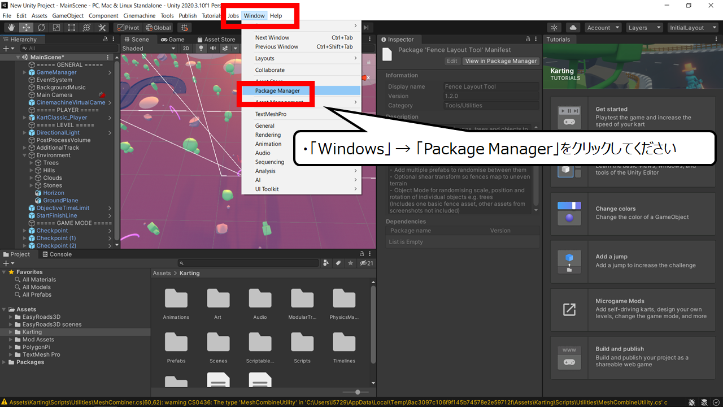Open the Layers dropdown
The image size is (723, 407).
tap(643, 28)
